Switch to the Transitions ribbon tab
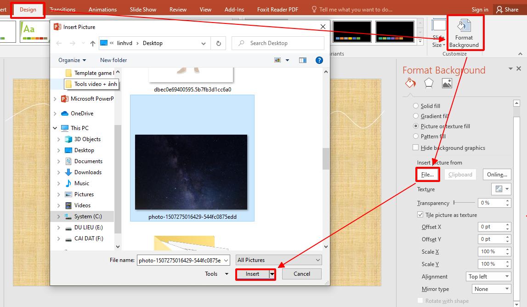527x307 pixels. [x=62, y=9]
